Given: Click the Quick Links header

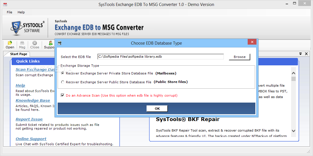Looking at the screenshot, I should coord(28,61).
